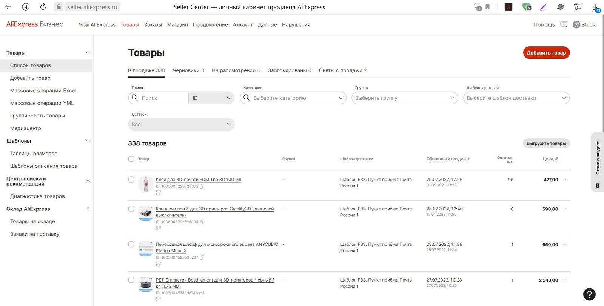This screenshot has height=306, width=604.
Task: Open browser downloads with badge 48
Action: [596, 8]
